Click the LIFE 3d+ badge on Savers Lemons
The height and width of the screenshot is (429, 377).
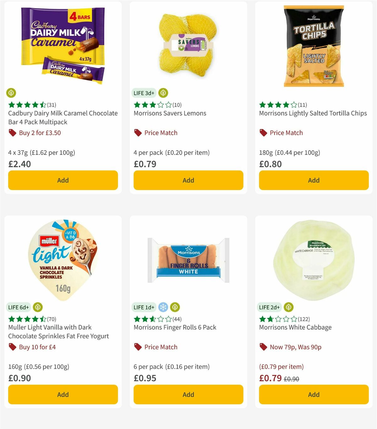(143, 93)
